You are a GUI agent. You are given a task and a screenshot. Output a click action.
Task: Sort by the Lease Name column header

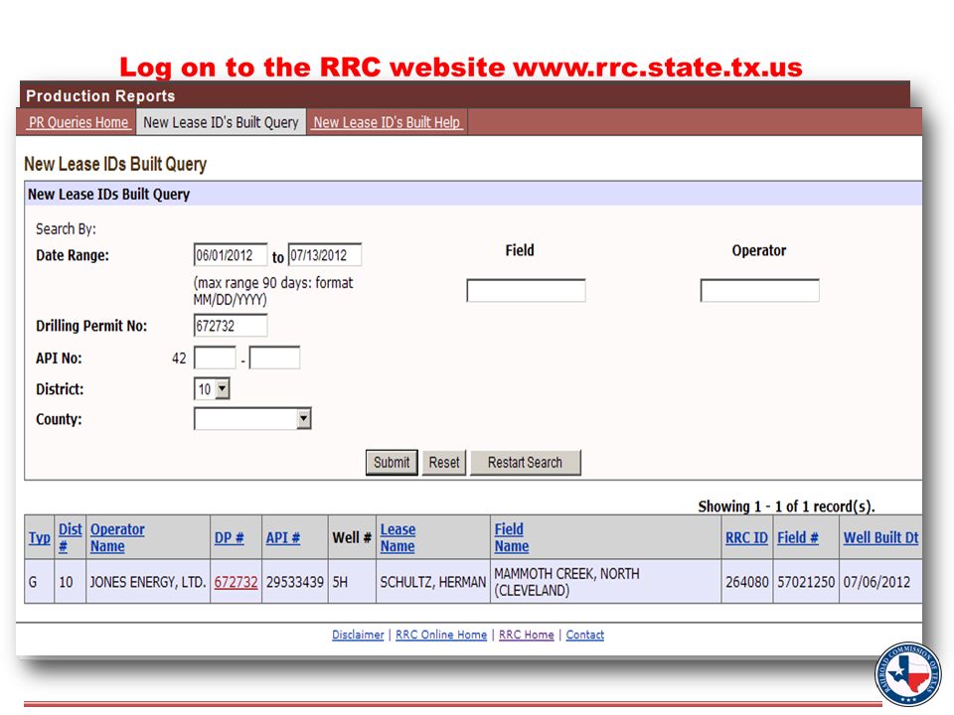(x=397, y=537)
